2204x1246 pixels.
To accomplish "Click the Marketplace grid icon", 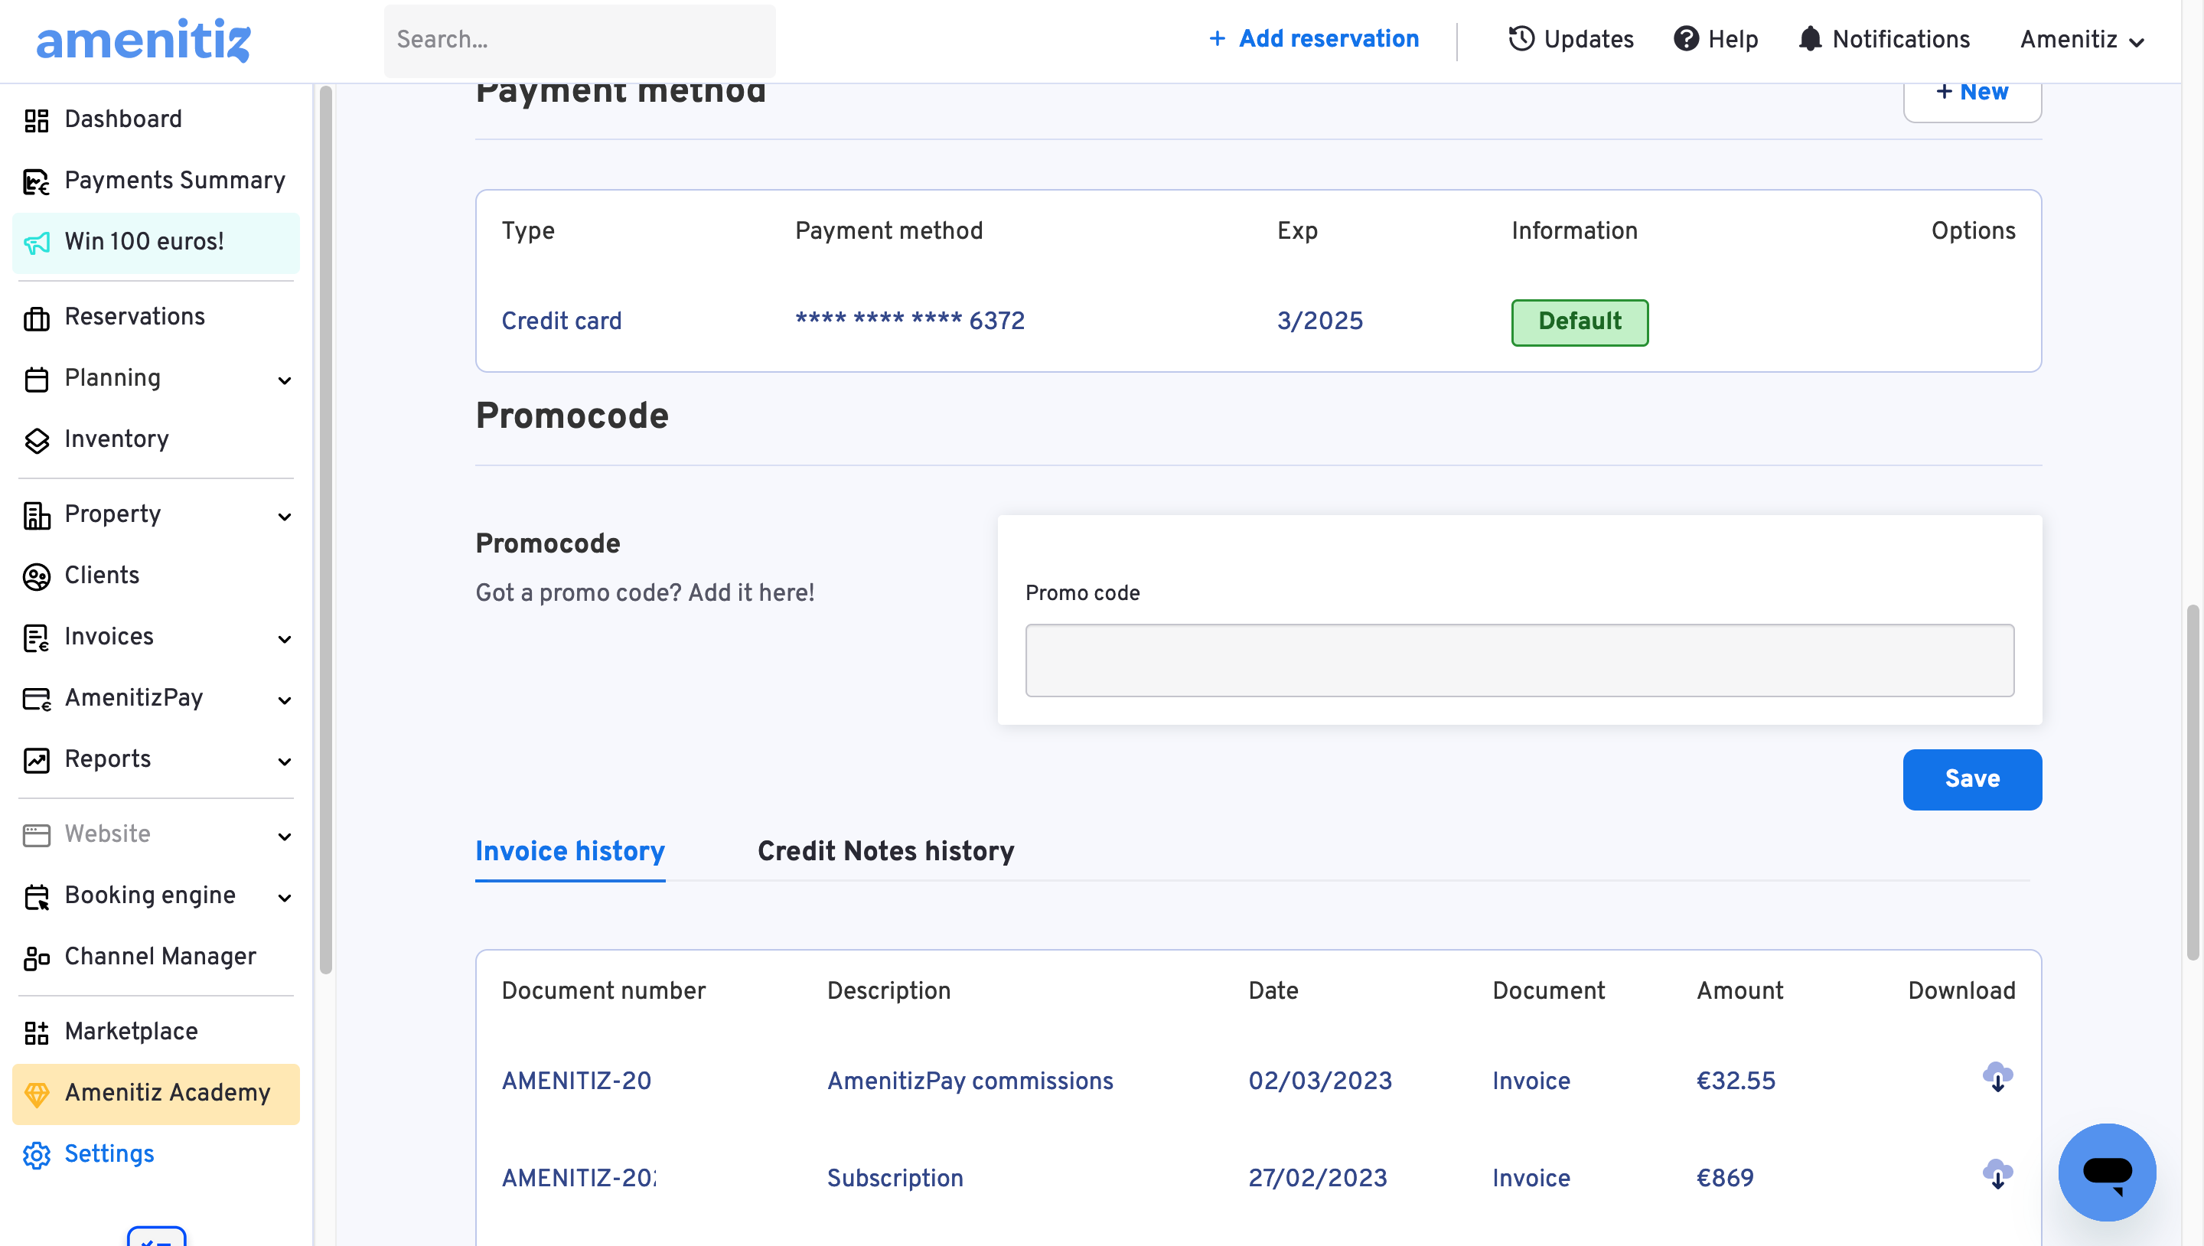I will [x=36, y=1033].
